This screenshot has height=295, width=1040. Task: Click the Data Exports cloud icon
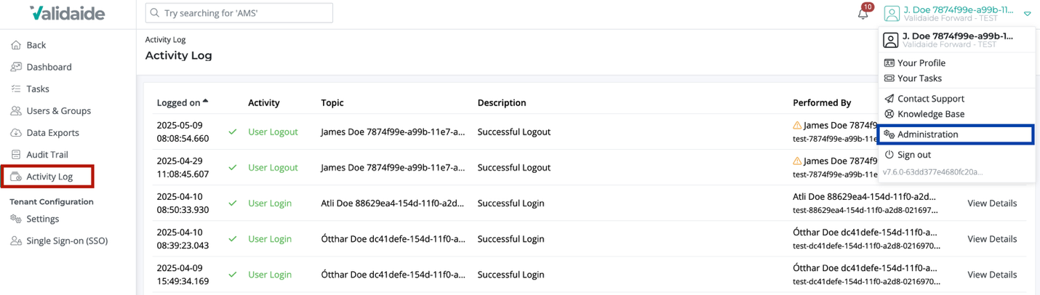pyautogui.click(x=16, y=132)
